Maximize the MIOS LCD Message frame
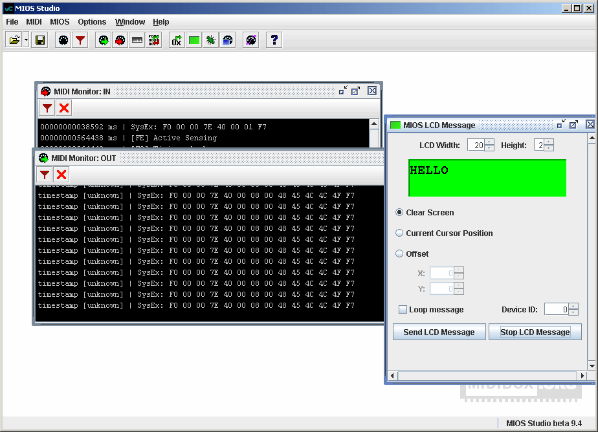 pos(573,124)
